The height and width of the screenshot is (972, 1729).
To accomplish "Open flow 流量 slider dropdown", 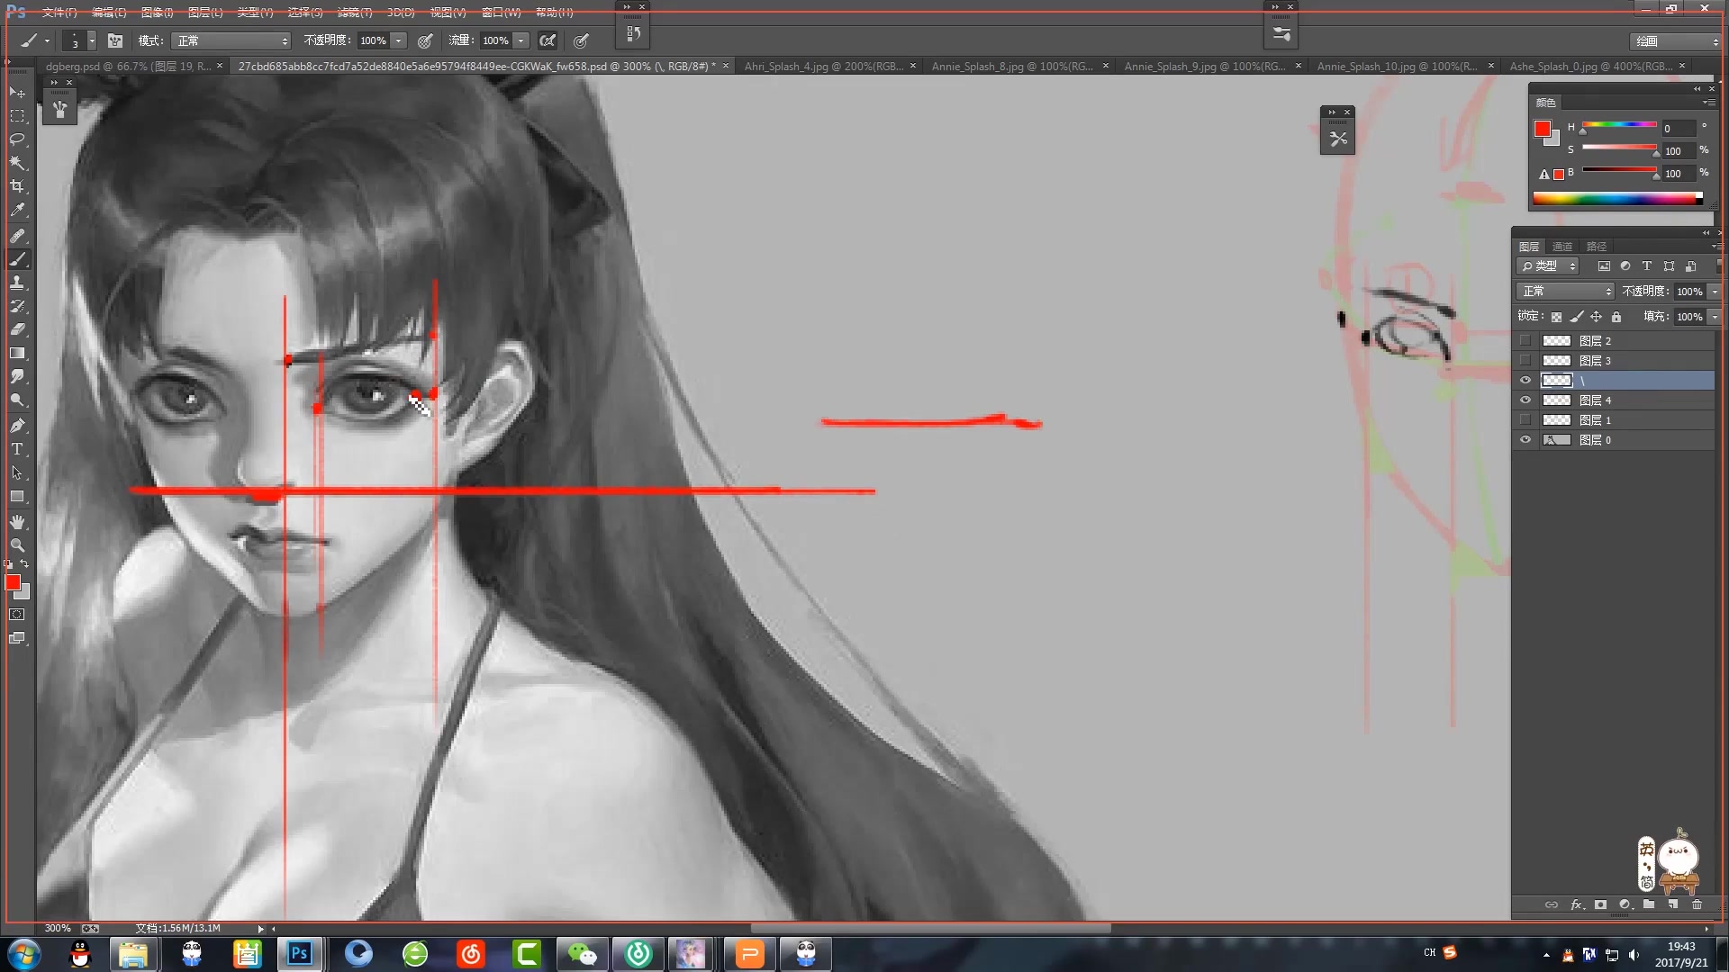I will click(x=521, y=40).
